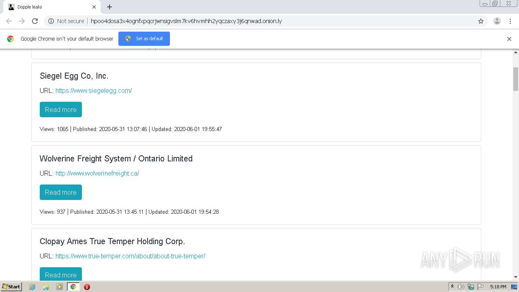519x292 pixels.
Task: Close the Dopple leaks tab
Action: [94, 7]
